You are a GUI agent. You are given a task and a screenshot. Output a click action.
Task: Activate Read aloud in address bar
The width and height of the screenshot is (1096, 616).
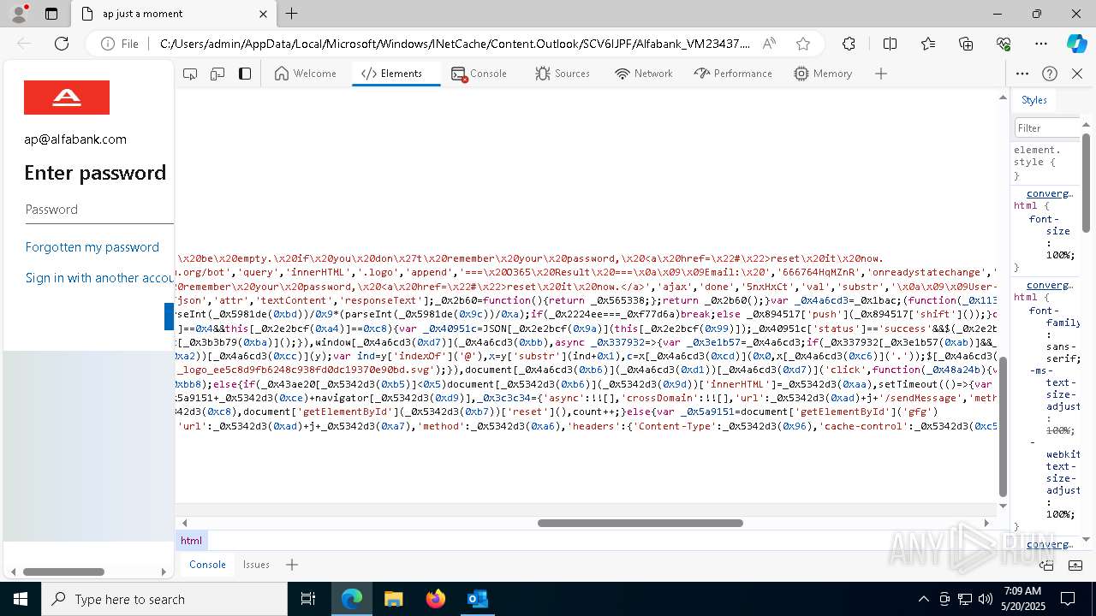tap(769, 44)
